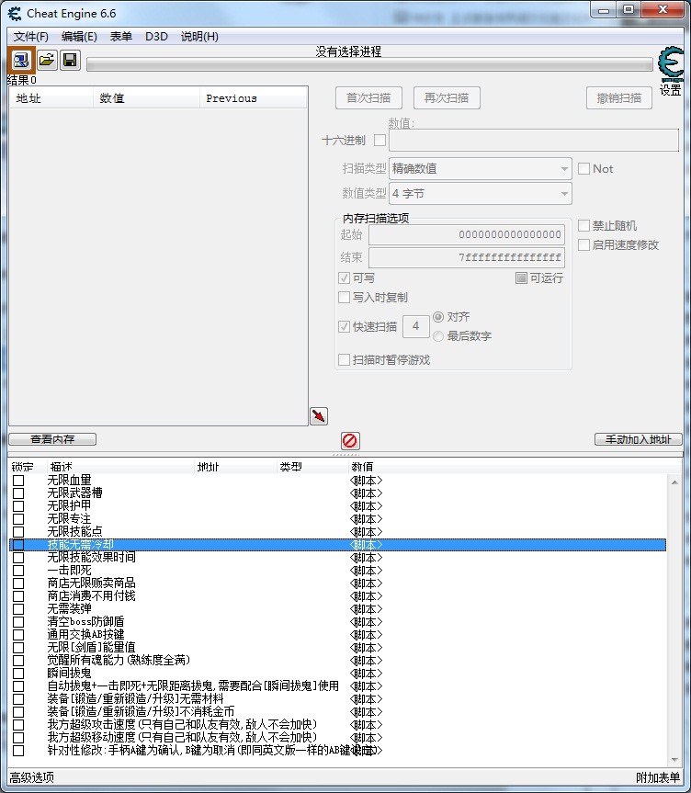This screenshot has height=793, width=691.
Task: Click the table scrollbar down arrow
Action: tap(674, 760)
